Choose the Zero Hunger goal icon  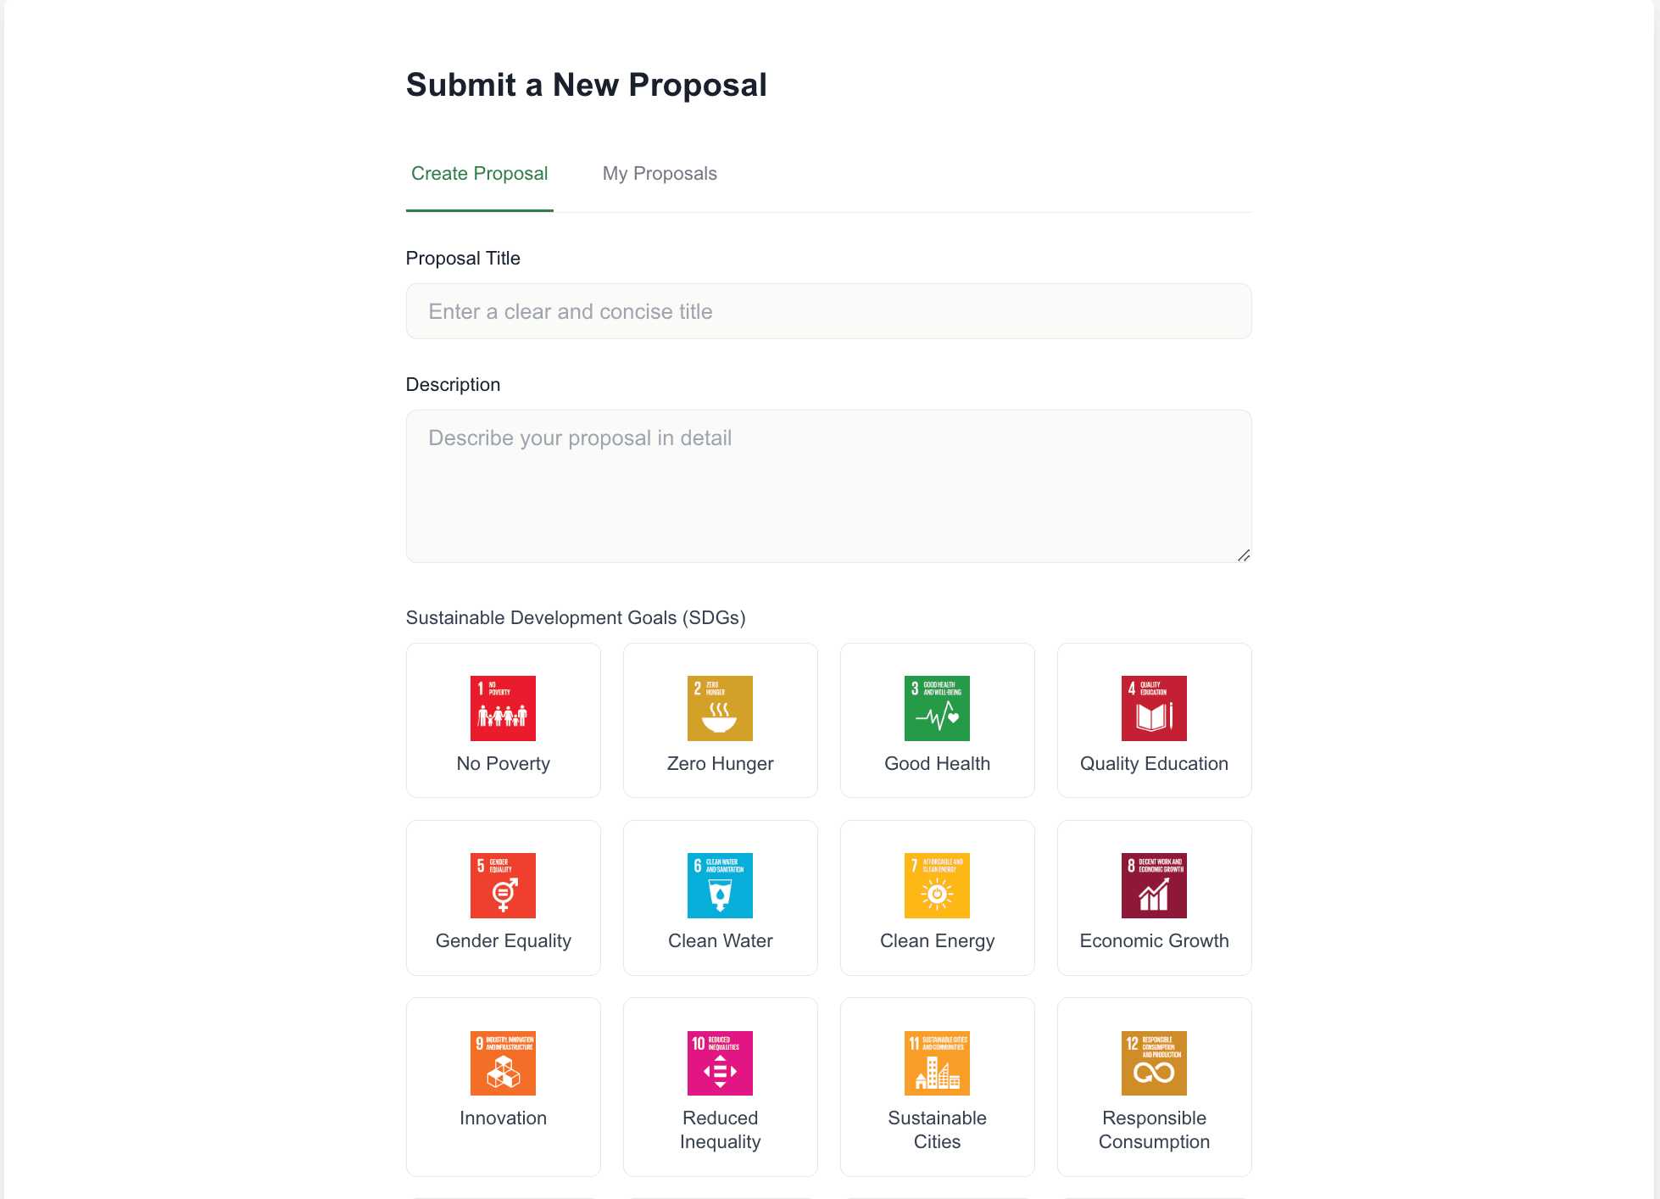tap(720, 708)
